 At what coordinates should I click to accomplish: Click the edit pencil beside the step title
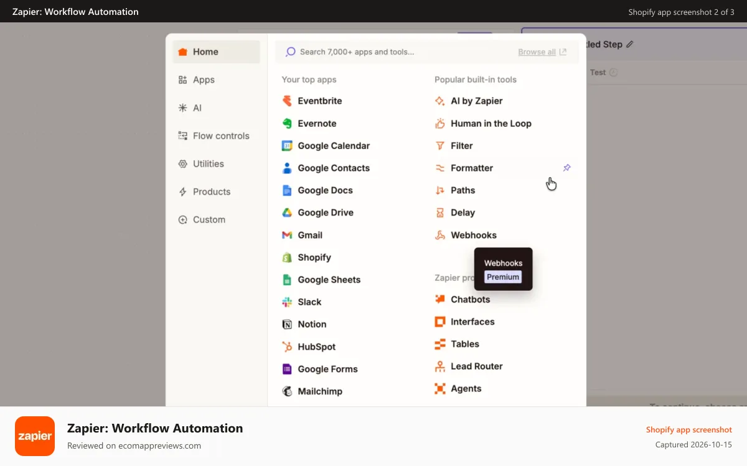click(630, 45)
